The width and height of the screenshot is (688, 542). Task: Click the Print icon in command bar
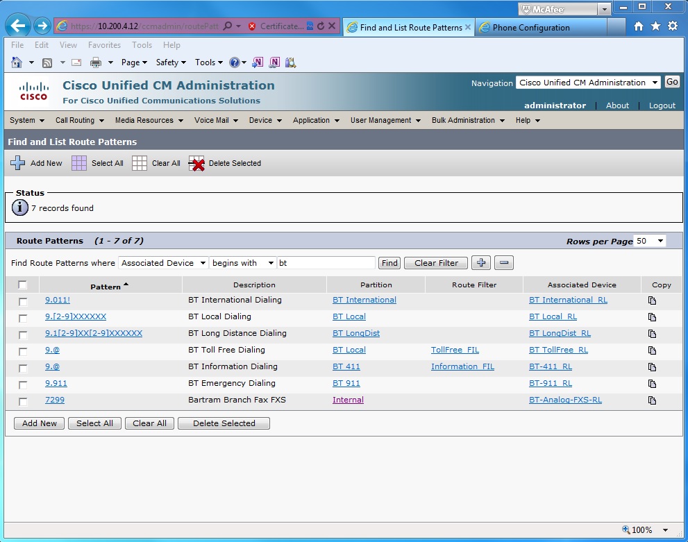pos(96,62)
